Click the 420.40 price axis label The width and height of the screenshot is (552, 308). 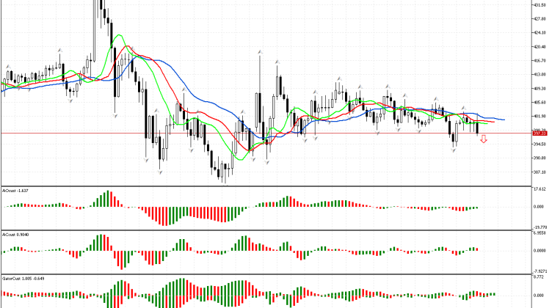pyautogui.click(x=540, y=46)
